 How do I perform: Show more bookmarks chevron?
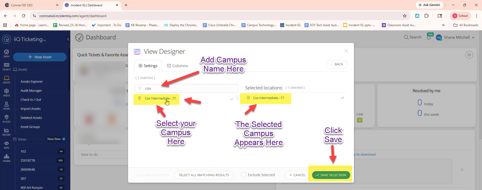443,25
